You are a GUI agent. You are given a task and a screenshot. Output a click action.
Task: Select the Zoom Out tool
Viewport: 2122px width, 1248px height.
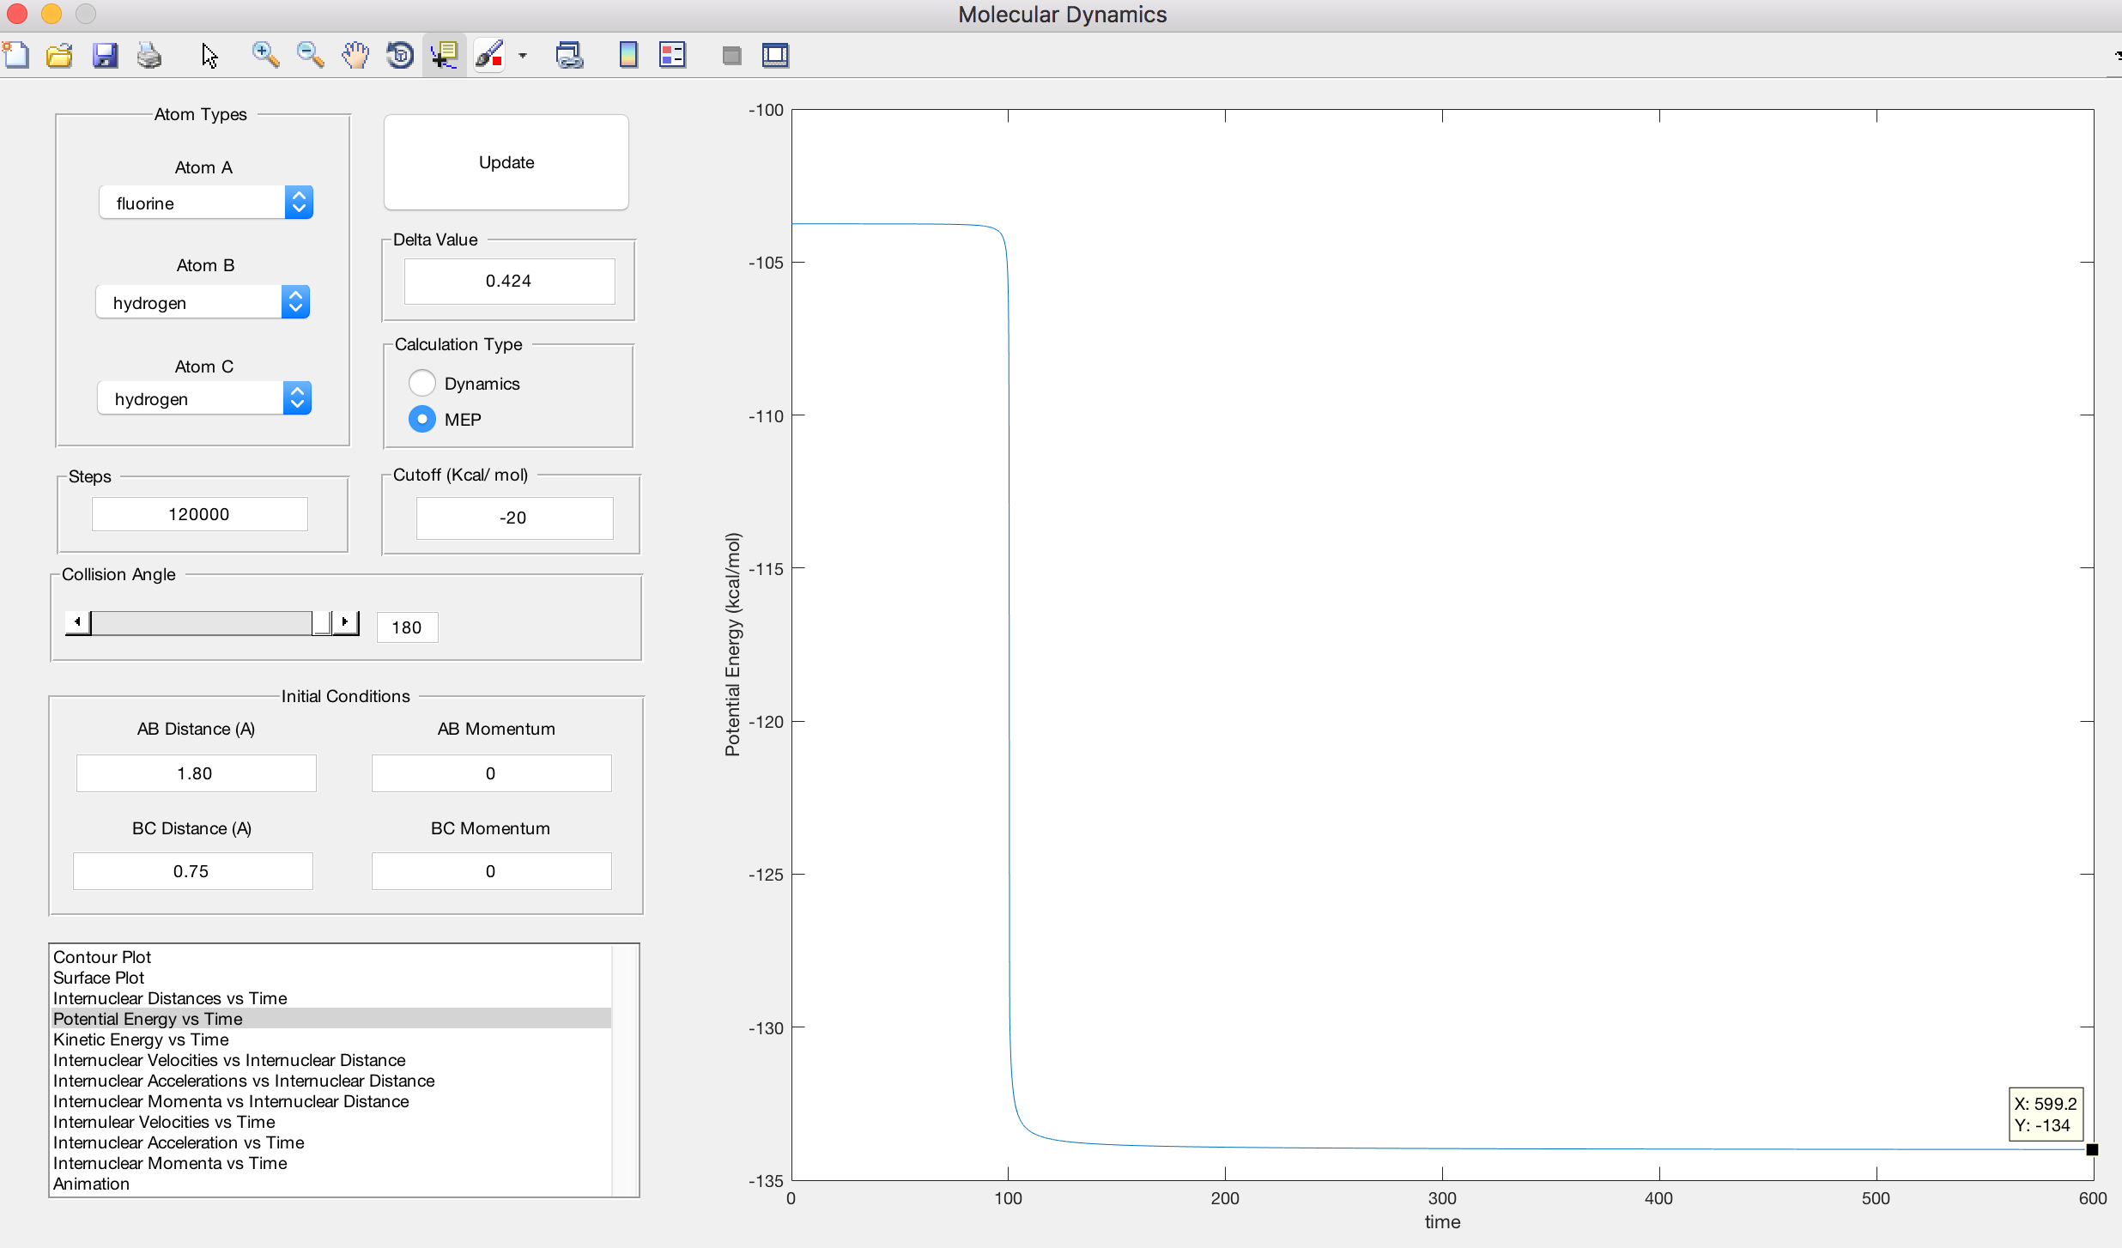[310, 56]
